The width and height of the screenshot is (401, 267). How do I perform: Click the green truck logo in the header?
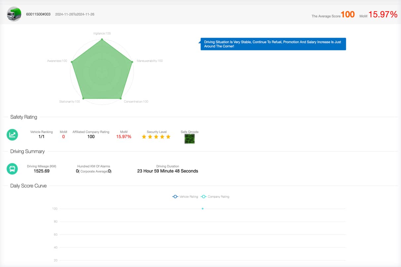14,14
